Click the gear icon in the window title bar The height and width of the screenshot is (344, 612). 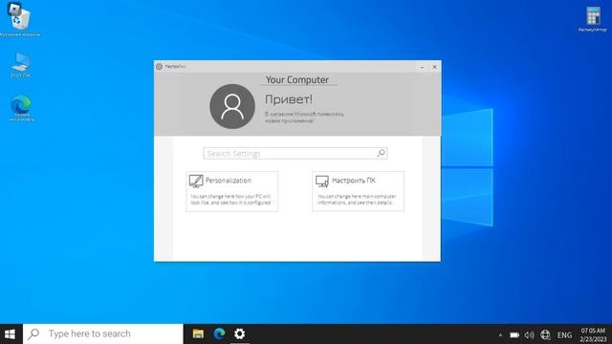160,67
